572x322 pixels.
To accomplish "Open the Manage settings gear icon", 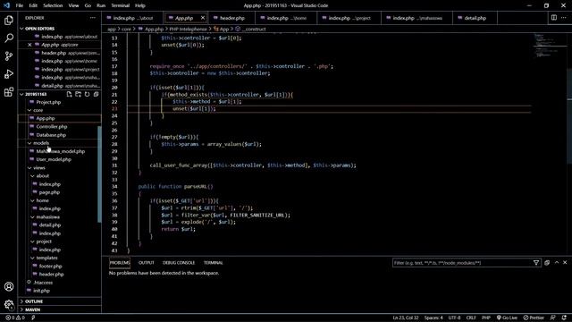I will pyautogui.click(x=9, y=304).
